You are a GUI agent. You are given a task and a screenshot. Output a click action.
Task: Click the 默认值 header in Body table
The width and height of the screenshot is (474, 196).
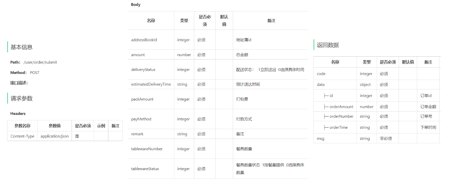click(x=224, y=21)
